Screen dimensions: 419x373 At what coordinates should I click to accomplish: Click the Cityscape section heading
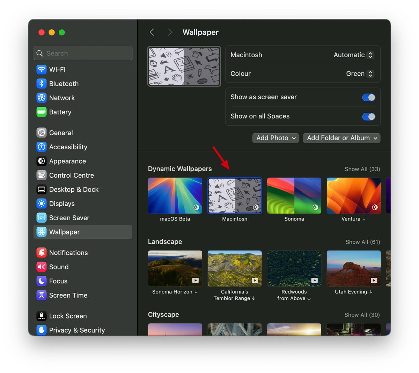[x=163, y=315]
